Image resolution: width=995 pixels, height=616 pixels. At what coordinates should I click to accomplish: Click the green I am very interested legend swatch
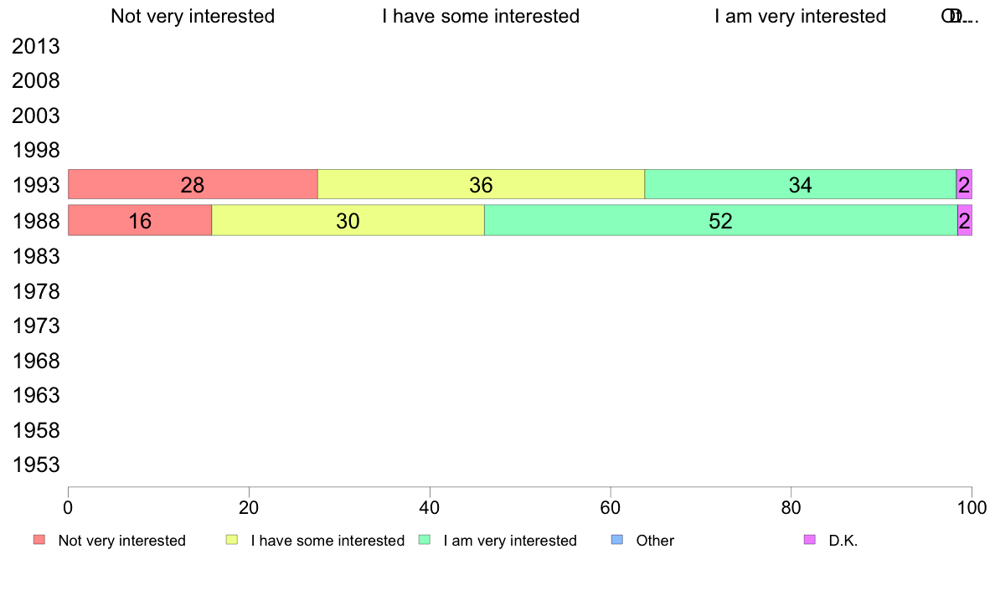tap(425, 540)
